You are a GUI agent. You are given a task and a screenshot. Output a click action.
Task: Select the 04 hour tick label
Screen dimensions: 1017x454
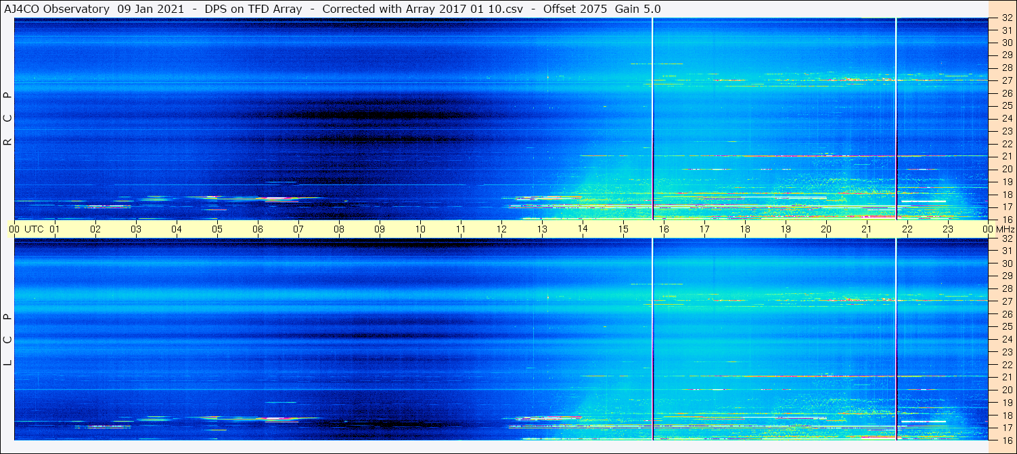tap(177, 230)
